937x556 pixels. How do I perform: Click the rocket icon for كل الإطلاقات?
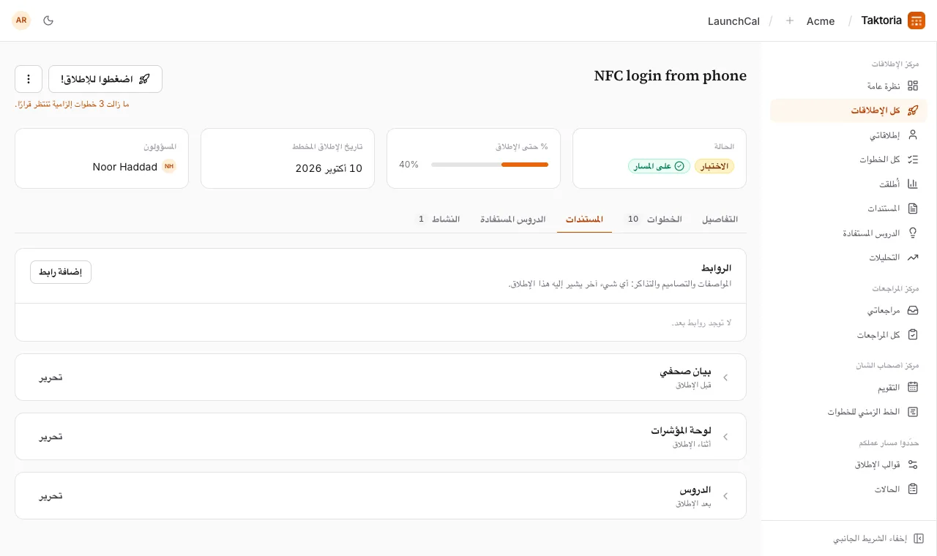pyautogui.click(x=913, y=110)
